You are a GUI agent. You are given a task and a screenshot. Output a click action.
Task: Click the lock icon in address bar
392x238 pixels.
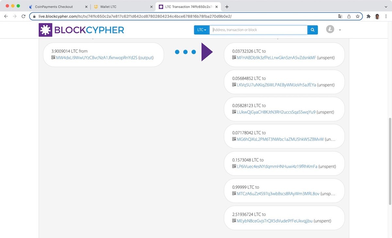coord(34,16)
